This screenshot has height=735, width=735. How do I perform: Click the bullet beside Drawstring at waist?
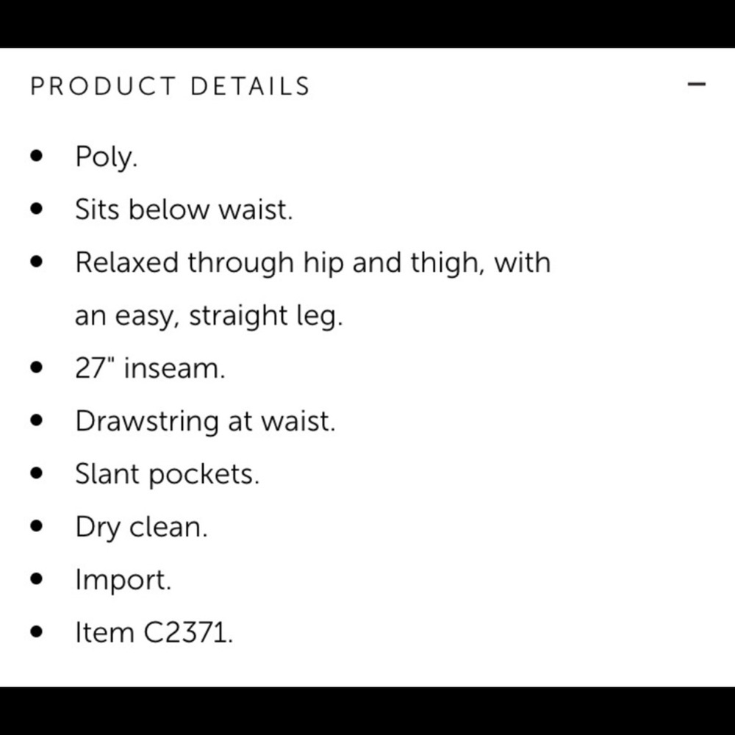click(36, 420)
